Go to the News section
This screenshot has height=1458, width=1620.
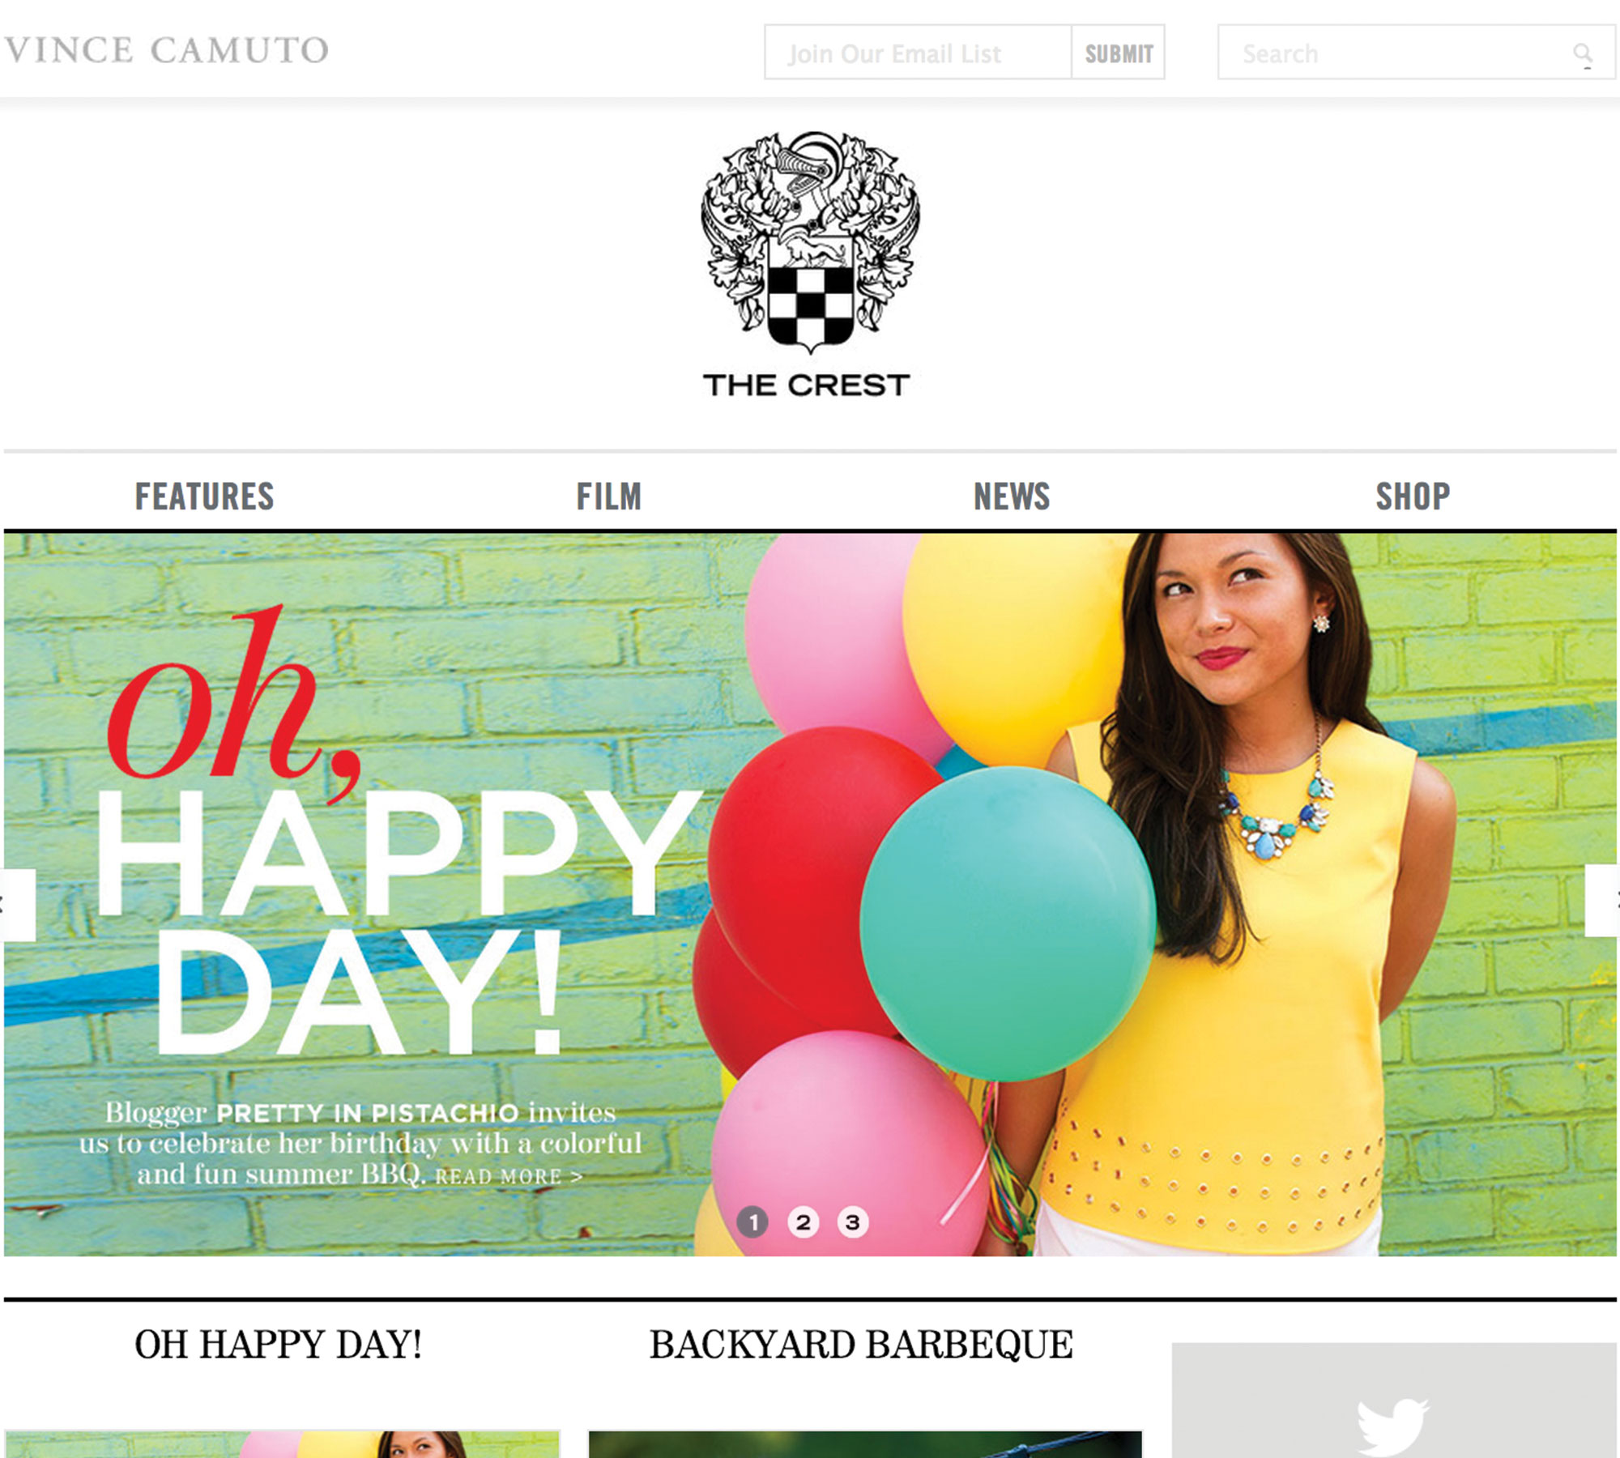pos(1012,497)
